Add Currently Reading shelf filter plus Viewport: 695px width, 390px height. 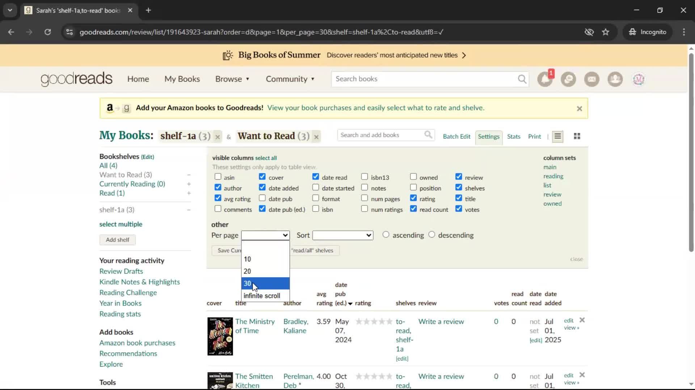coord(189,184)
